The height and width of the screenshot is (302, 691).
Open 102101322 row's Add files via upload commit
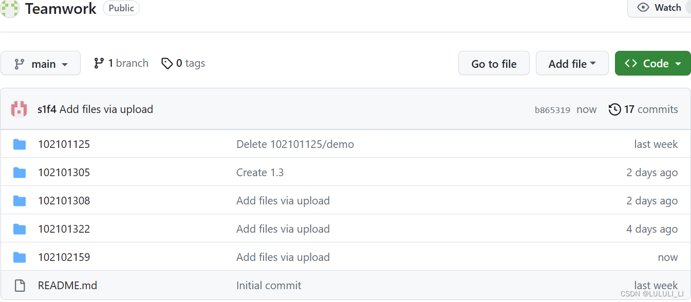click(283, 229)
